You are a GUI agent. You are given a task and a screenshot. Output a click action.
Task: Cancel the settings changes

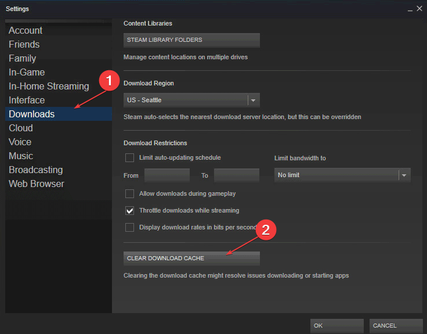tap(396, 325)
